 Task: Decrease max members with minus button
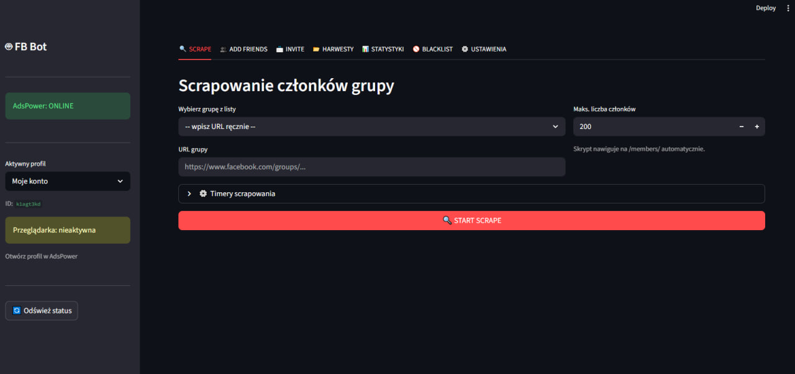(x=741, y=127)
